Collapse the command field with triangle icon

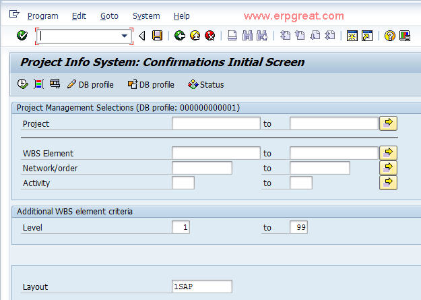pos(142,36)
